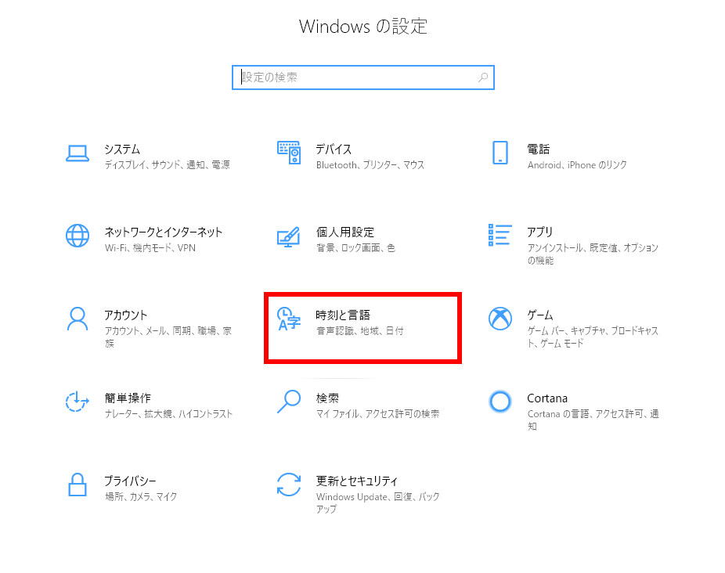Viewport: 725px width, 573px height.
Task: Click the 個人用設定 paintbrush icon
Action: point(289,236)
